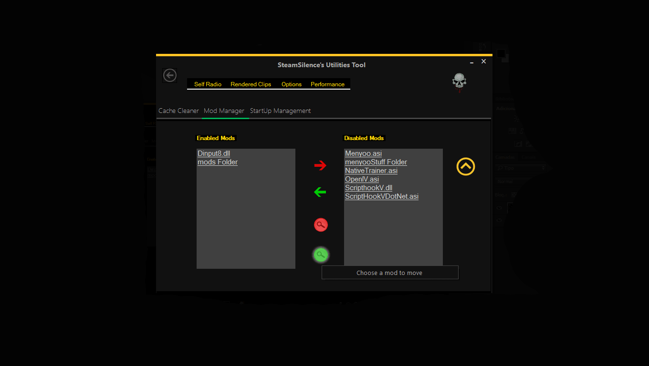
Task: Click the yellow circular up chevron
Action: [x=466, y=166]
